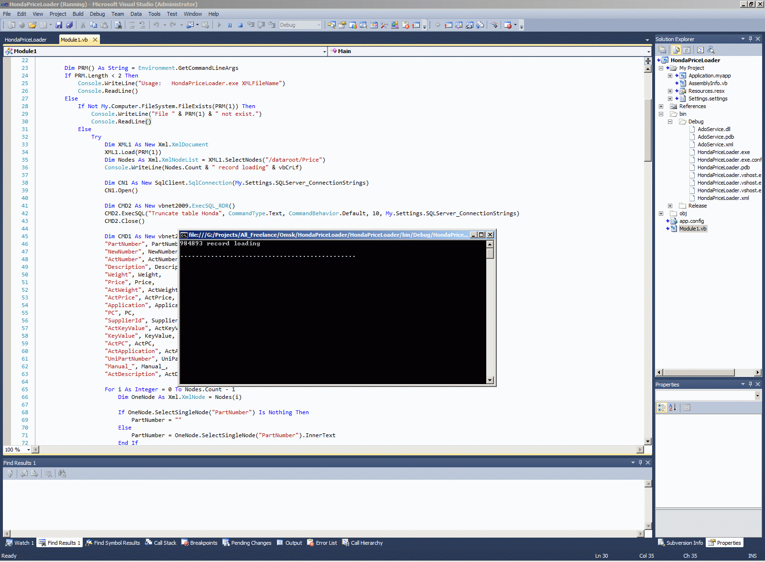
Task: Click the console window vertical scrollbar thumb
Action: [x=490, y=253]
